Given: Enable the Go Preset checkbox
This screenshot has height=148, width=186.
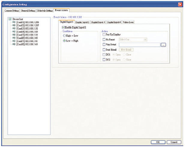Looking at the screenshot, I should click(104, 40).
